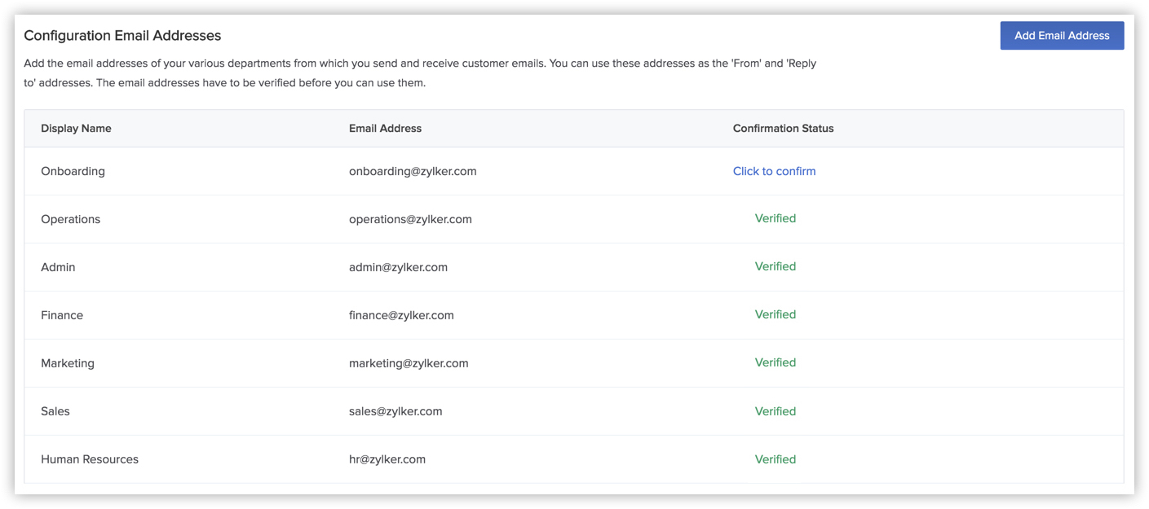Click the Verified status for Marketing
Viewport: 1149px width, 509px height.
[775, 362]
